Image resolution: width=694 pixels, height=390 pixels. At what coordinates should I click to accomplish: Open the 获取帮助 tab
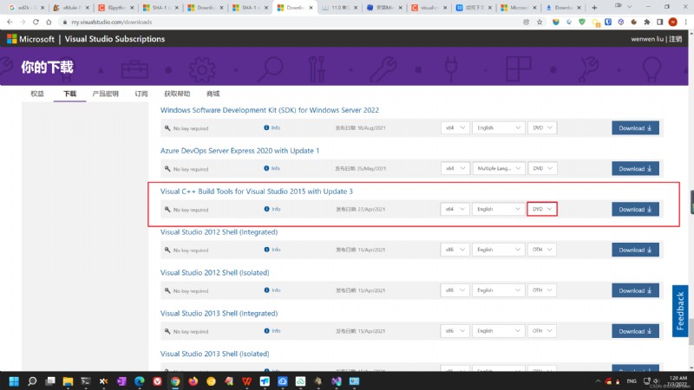177,94
